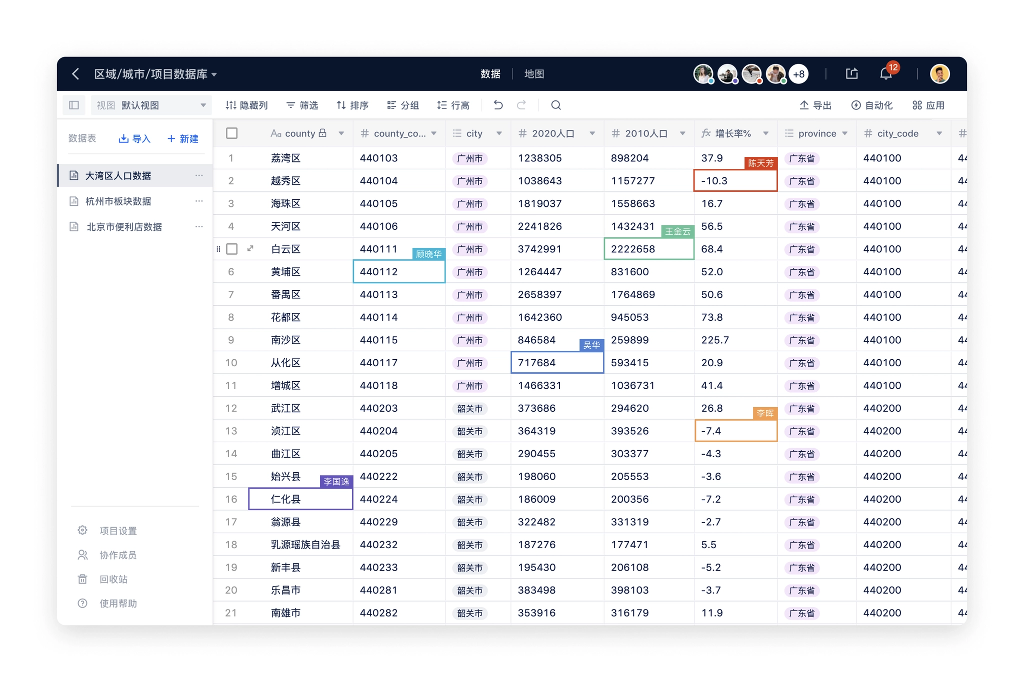Toggle the sidebar panel icon
1024x682 pixels.
tap(74, 105)
